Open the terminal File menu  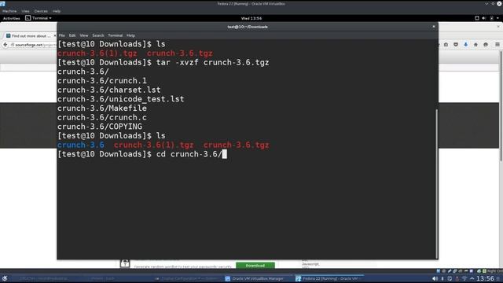pos(62,35)
